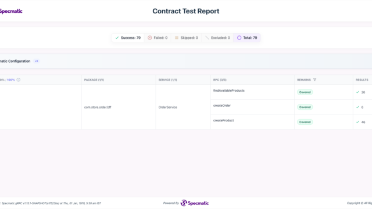This screenshot has height=209, width=372.
Task: Click the Excluded slash icon
Action: click(207, 38)
